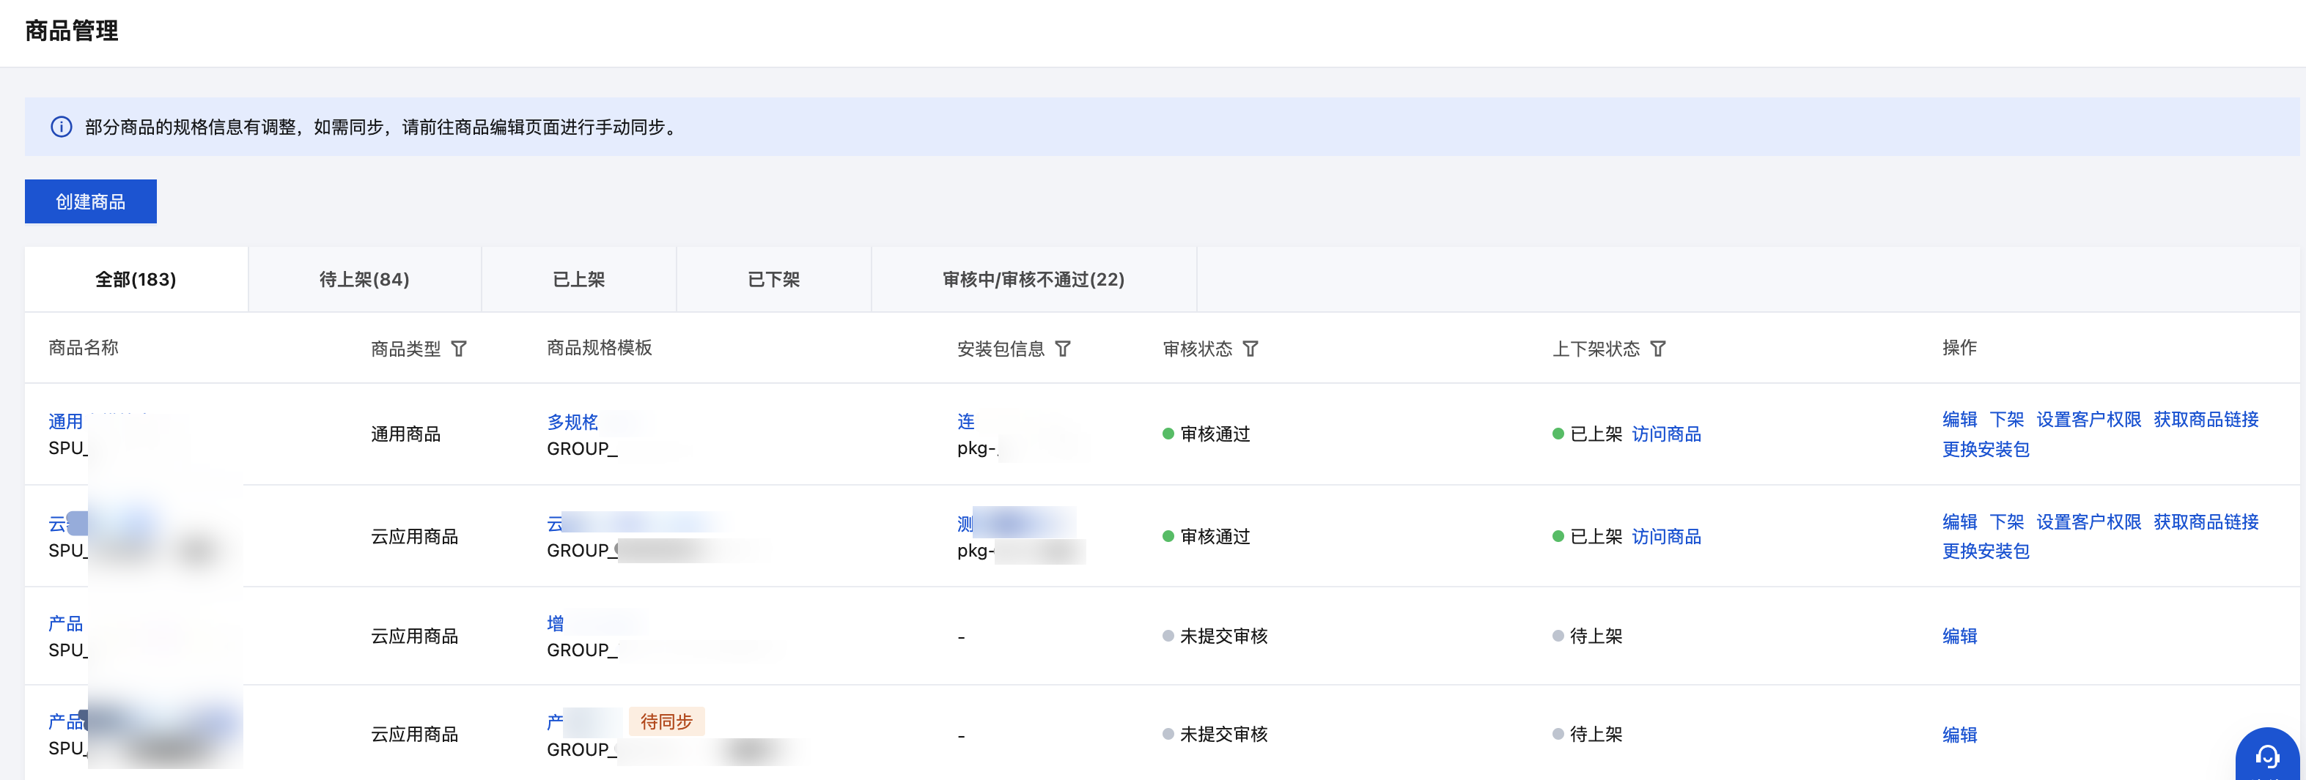The image size is (2306, 780).
Task: Click the 创建商品 button
Action: pyautogui.click(x=90, y=201)
